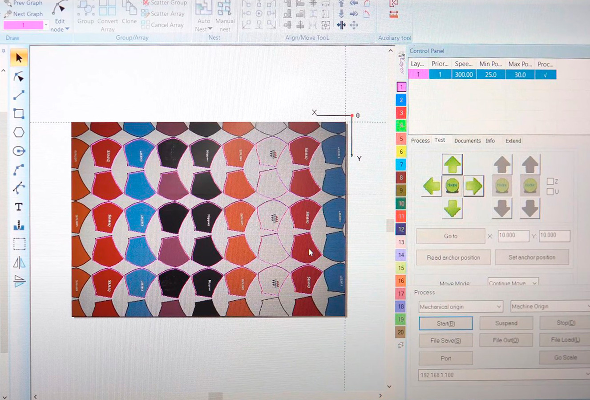Viewport: 590px width, 400px height.
Task: Select red layer color swatch 3
Action: point(401,113)
